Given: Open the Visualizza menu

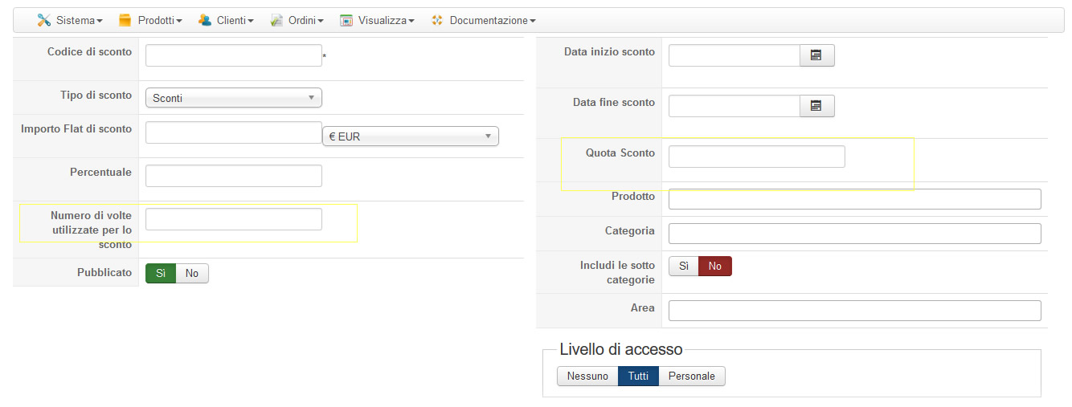Looking at the screenshot, I should click(386, 20).
